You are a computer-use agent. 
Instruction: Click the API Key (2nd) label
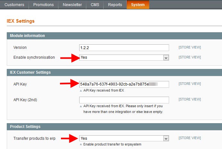pyautogui.click(x=25, y=100)
